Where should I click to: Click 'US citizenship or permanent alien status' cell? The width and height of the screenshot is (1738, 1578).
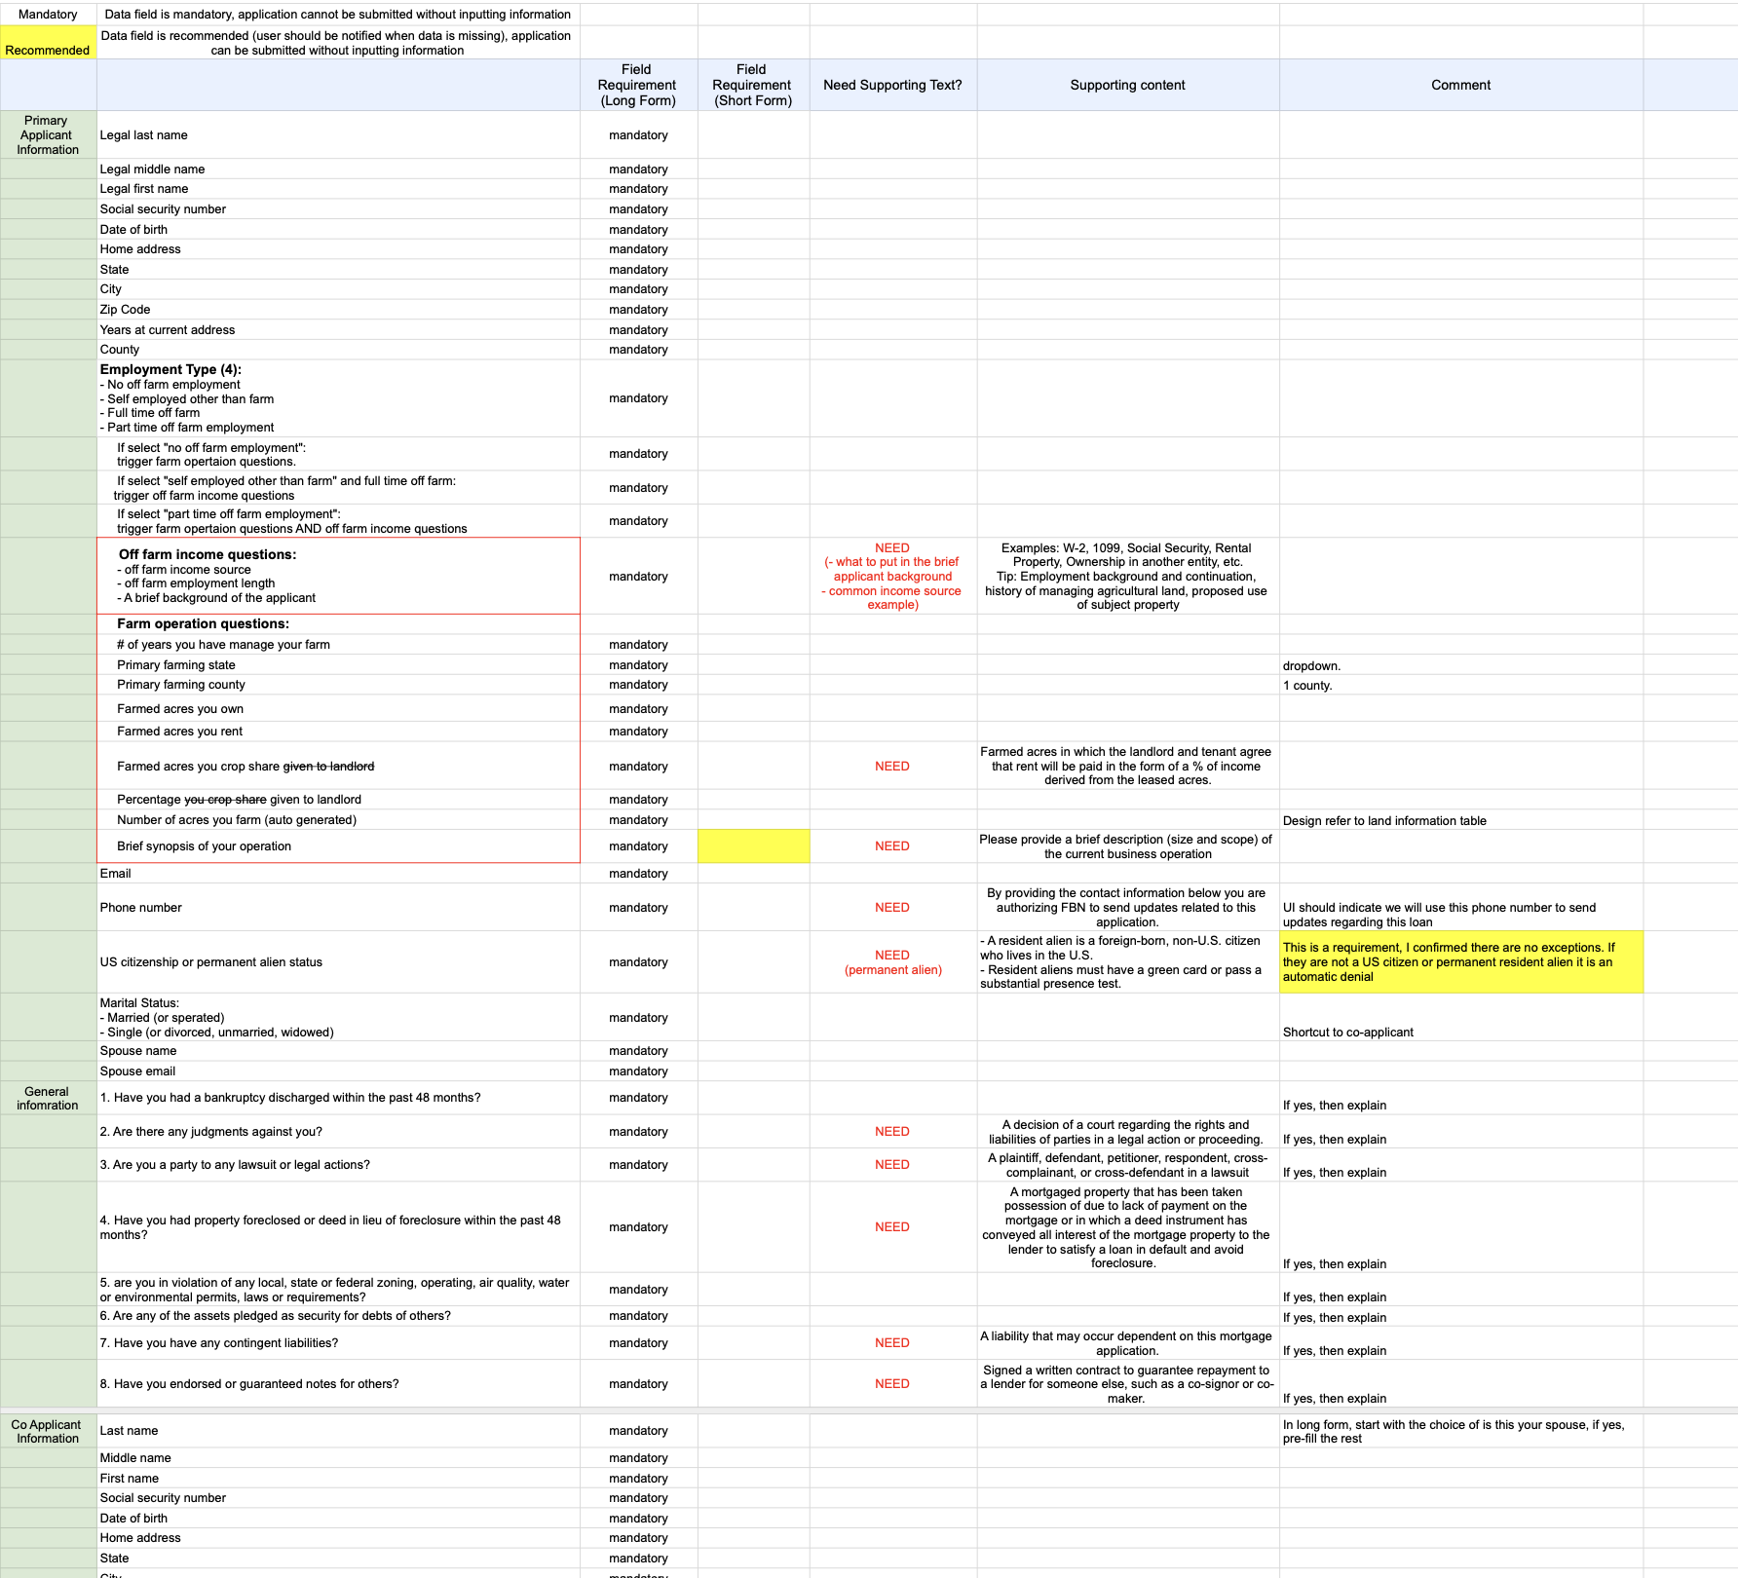coord(338,962)
